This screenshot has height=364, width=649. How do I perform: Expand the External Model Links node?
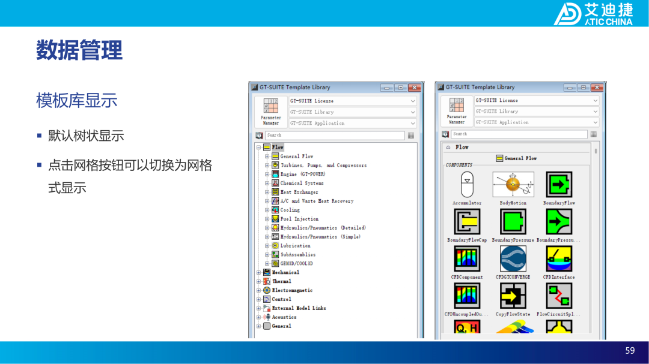(x=258, y=308)
